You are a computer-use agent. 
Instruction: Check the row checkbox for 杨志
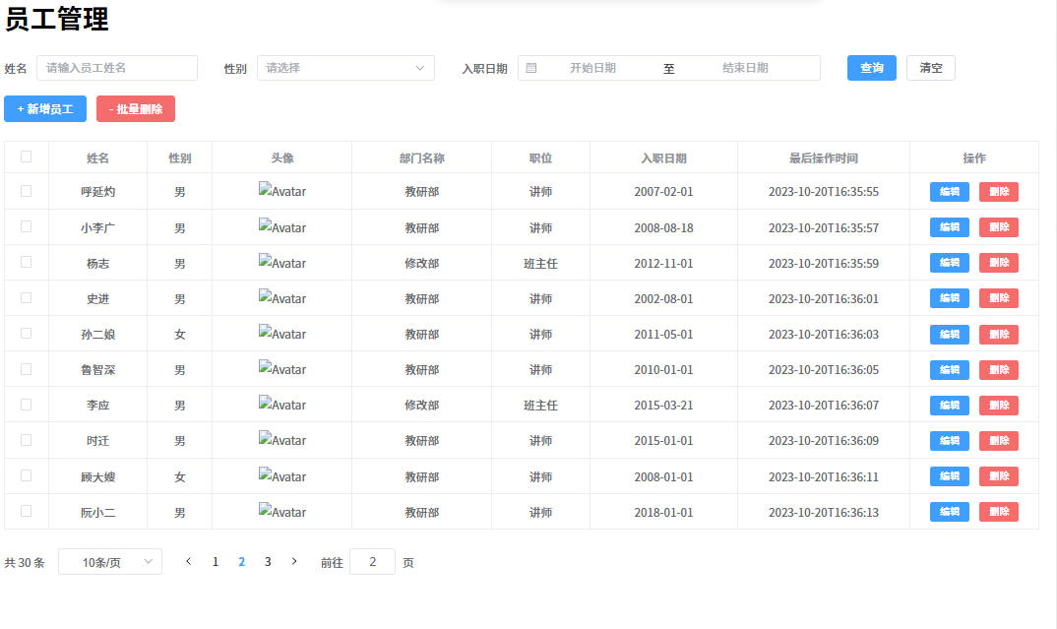pyautogui.click(x=27, y=262)
